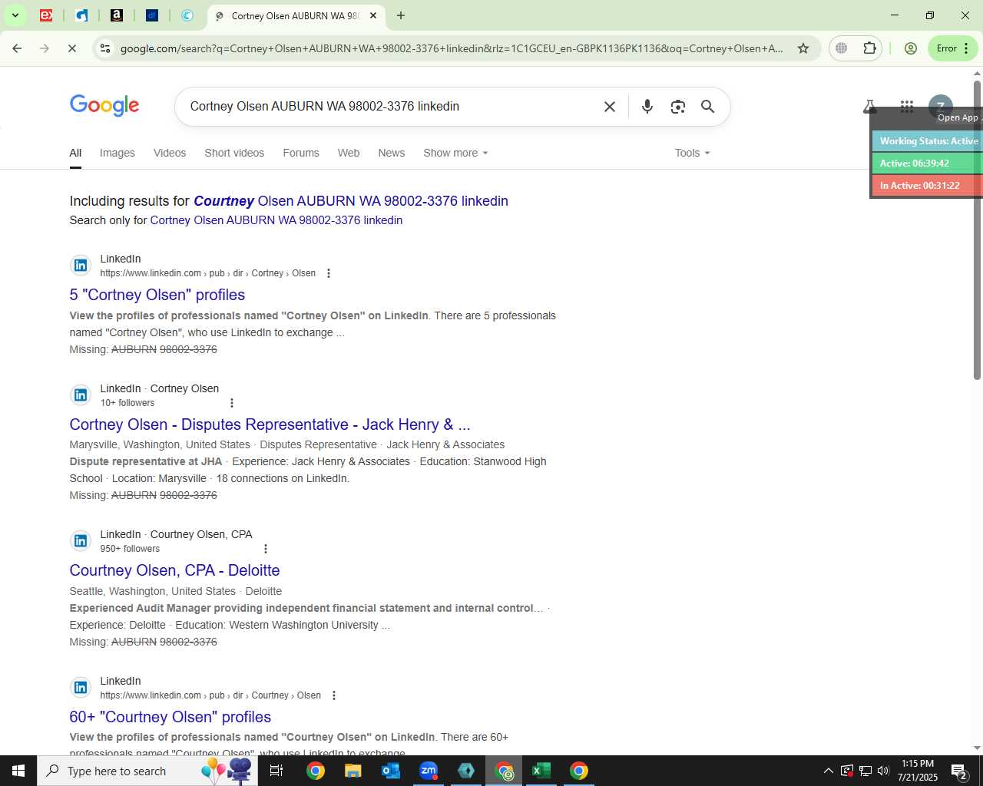Select the All results tab

[75, 153]
